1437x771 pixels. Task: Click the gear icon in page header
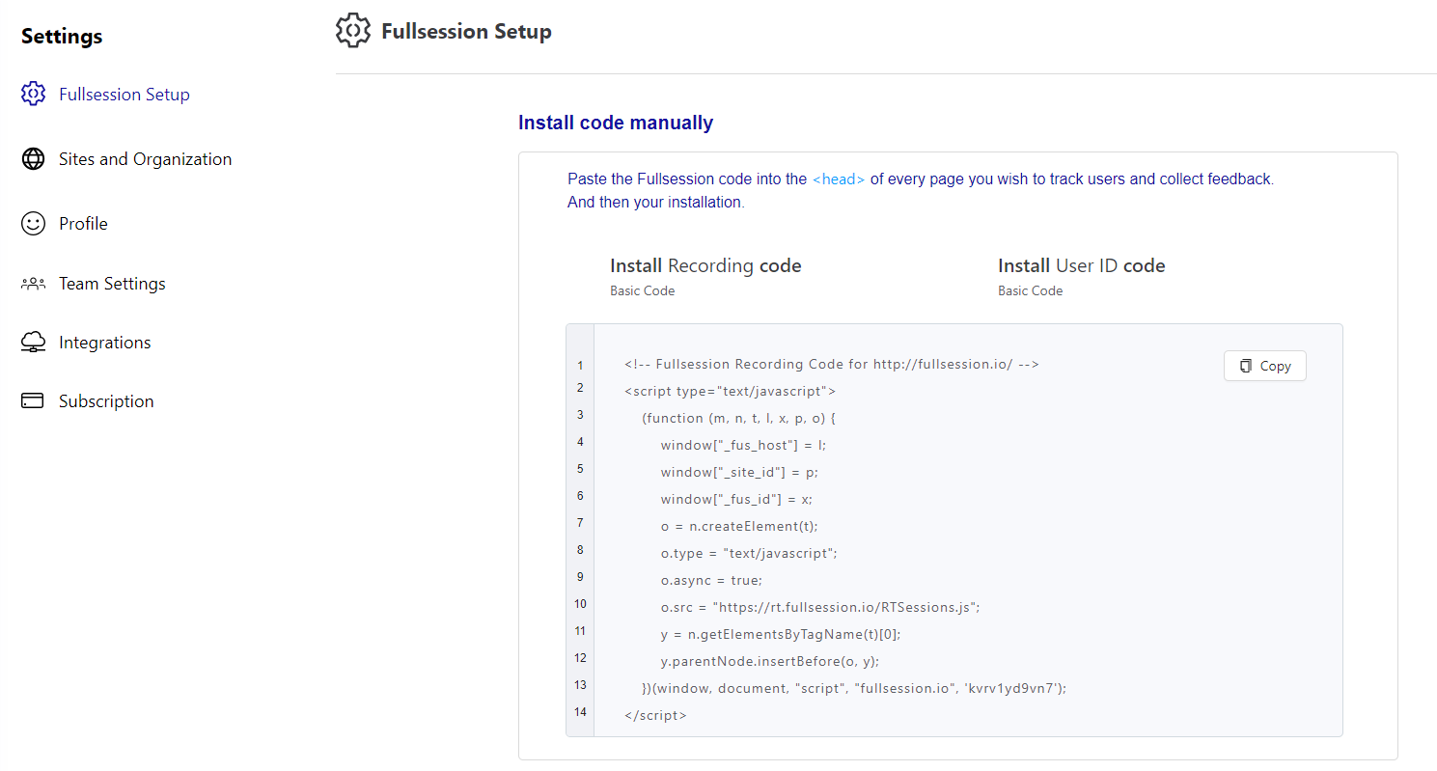[352, 31]
